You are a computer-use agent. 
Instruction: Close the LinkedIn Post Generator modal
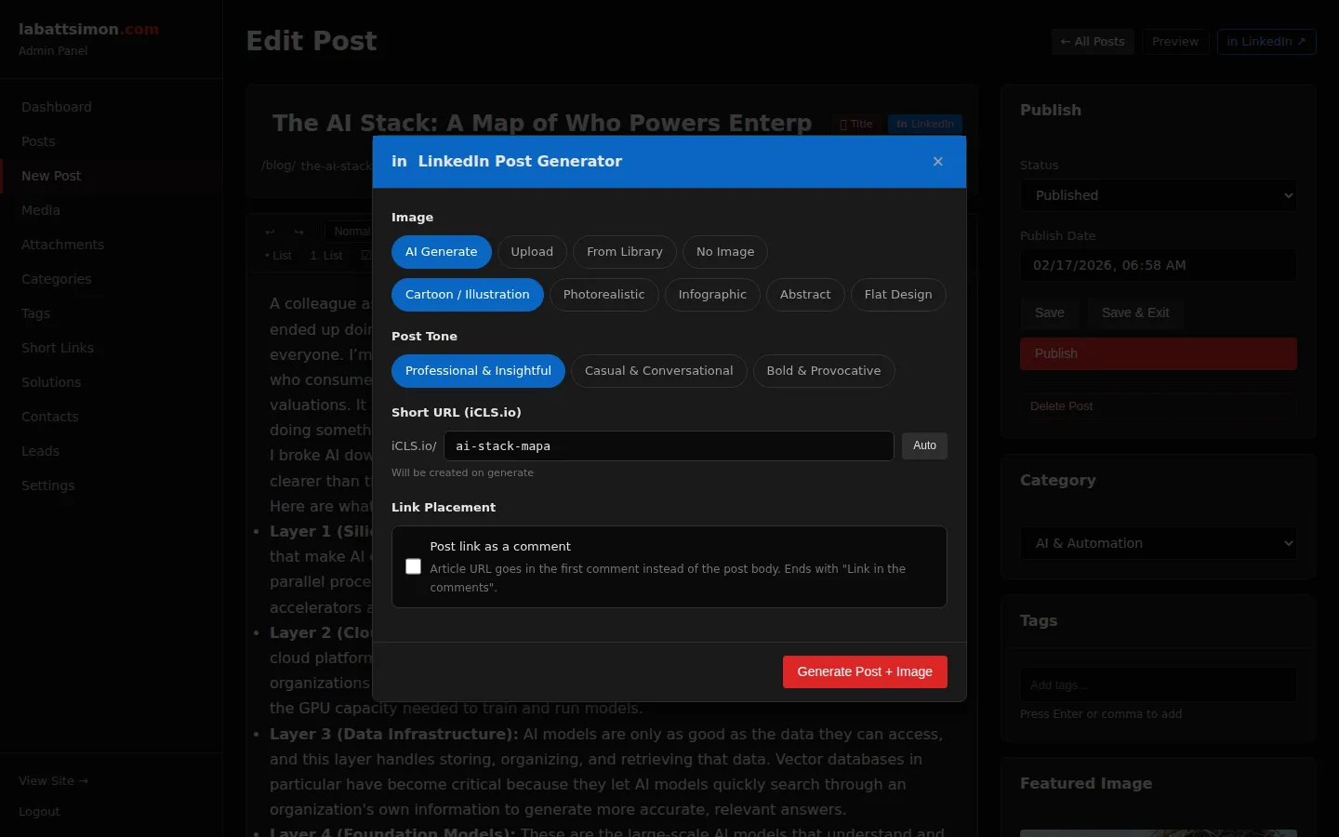tap(938, 161)
